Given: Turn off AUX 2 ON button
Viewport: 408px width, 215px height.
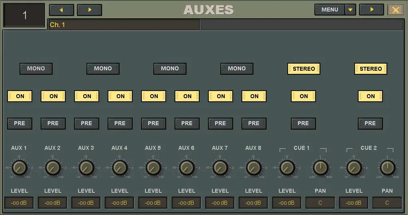Looking at the screenshot, I should (x=53, y=96).
